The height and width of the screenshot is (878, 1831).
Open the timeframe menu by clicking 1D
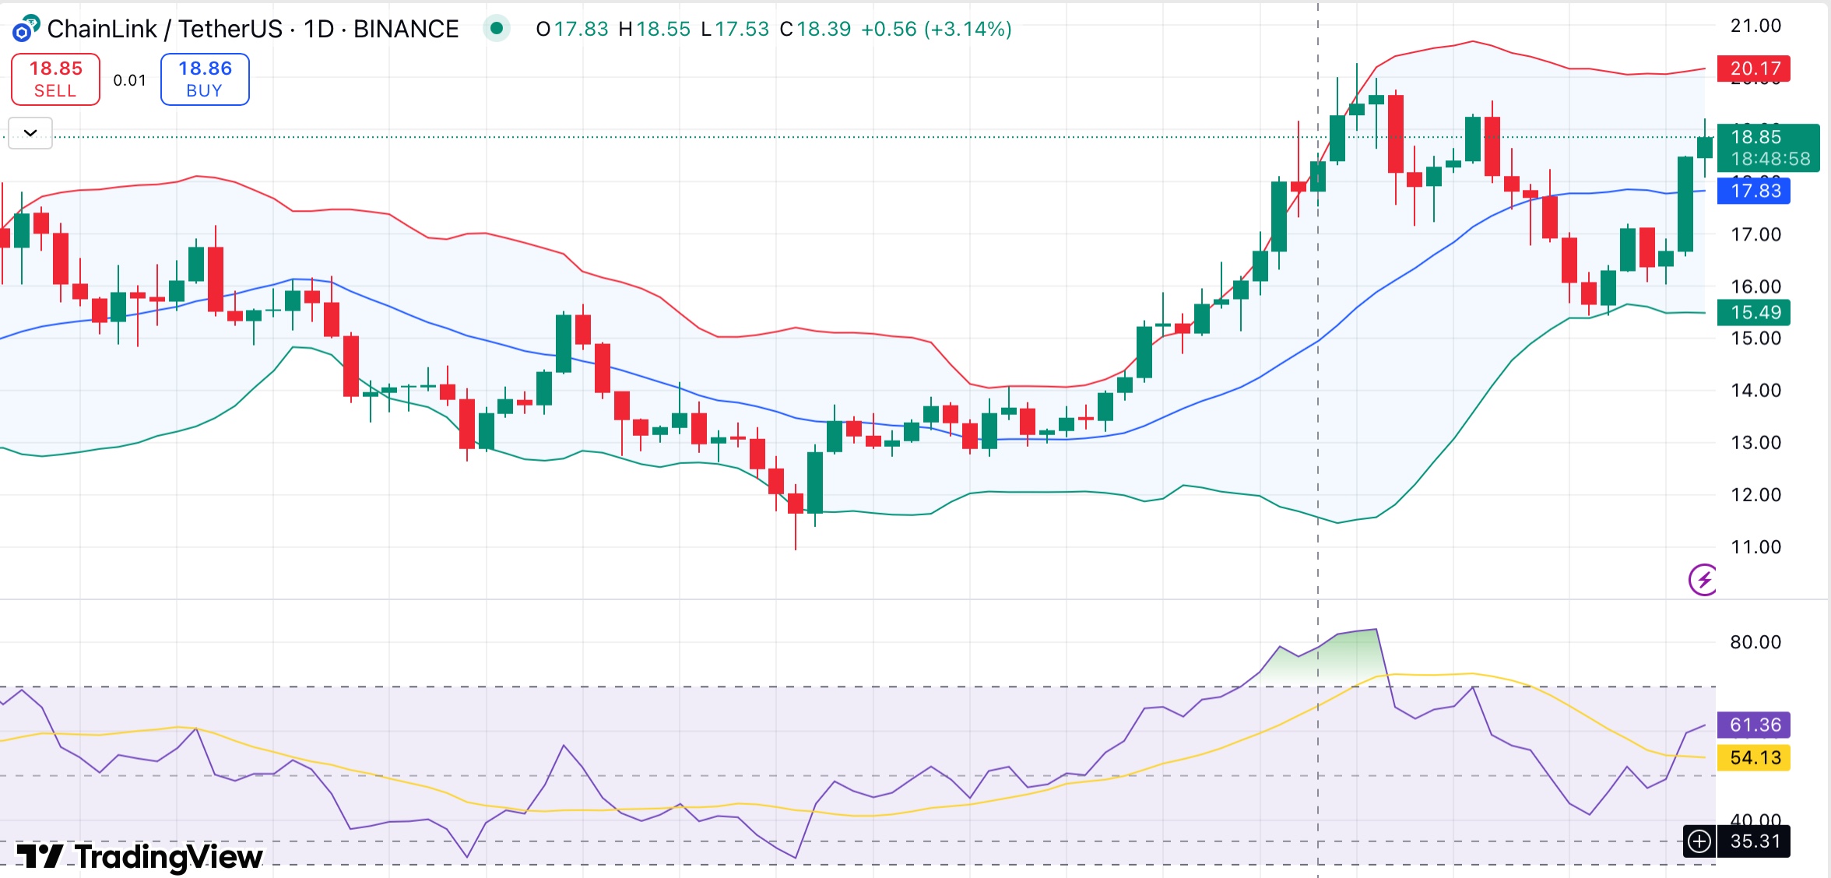318,29
